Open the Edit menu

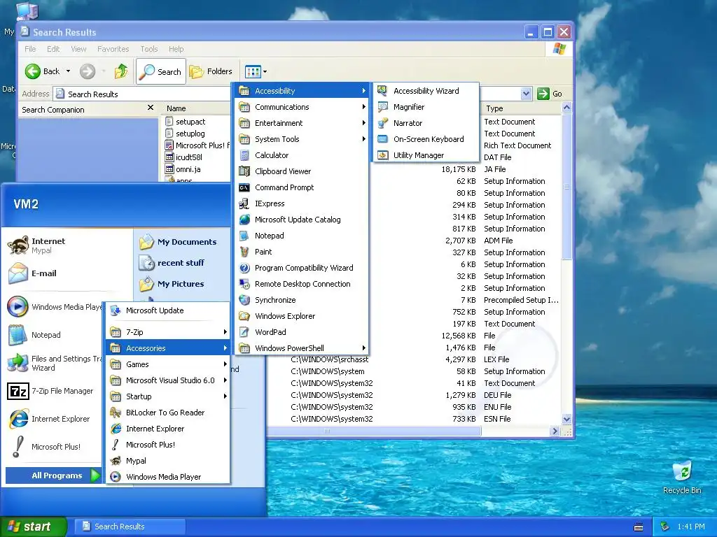[x=53, y=49]
